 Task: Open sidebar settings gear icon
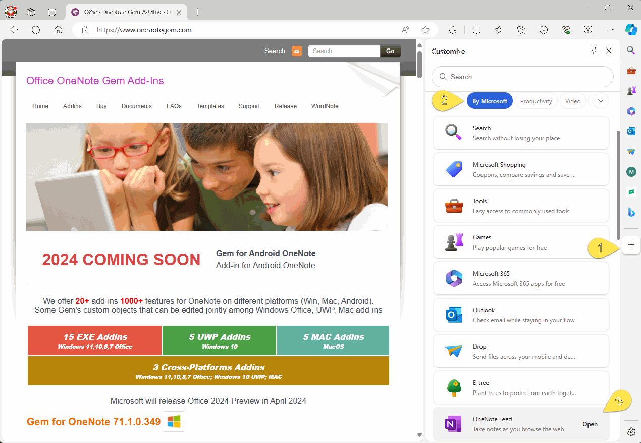[x=631, y=432]
